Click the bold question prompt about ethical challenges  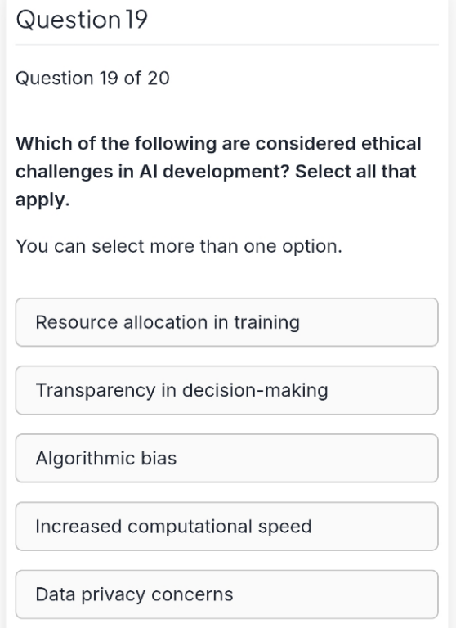point(218,172)
